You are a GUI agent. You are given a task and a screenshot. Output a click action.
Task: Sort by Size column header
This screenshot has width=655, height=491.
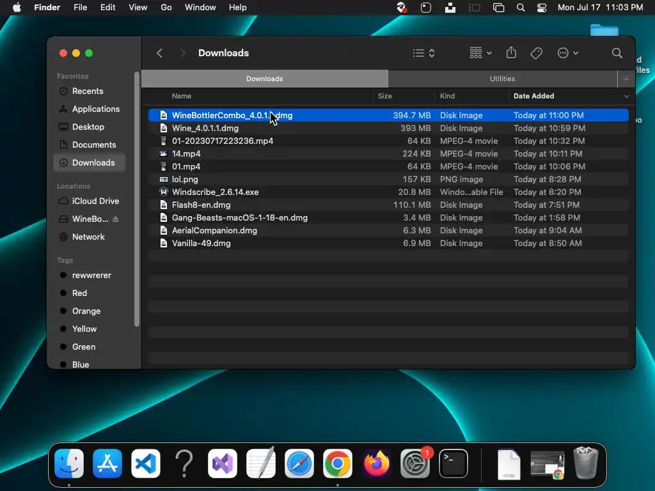pyautogui.click(x=384, y=96)
